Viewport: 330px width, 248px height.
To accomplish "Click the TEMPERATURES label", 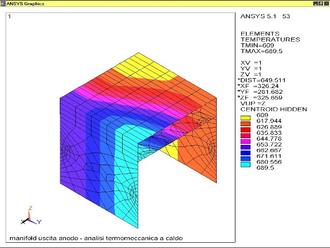I will (x=270, y=40).
